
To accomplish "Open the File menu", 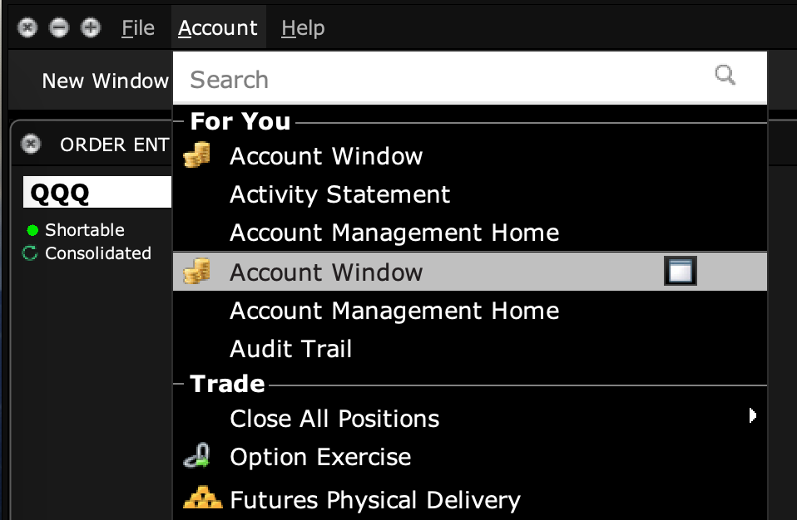I will pos(136,27).
